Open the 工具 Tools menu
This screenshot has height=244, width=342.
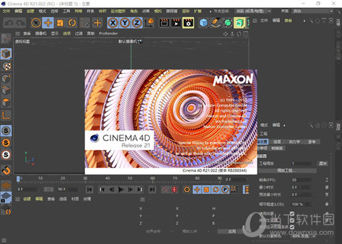(67, 11)
